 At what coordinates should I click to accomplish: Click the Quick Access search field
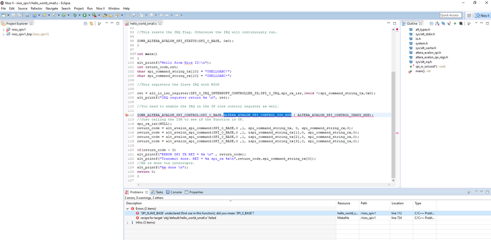tap(450, 15)
